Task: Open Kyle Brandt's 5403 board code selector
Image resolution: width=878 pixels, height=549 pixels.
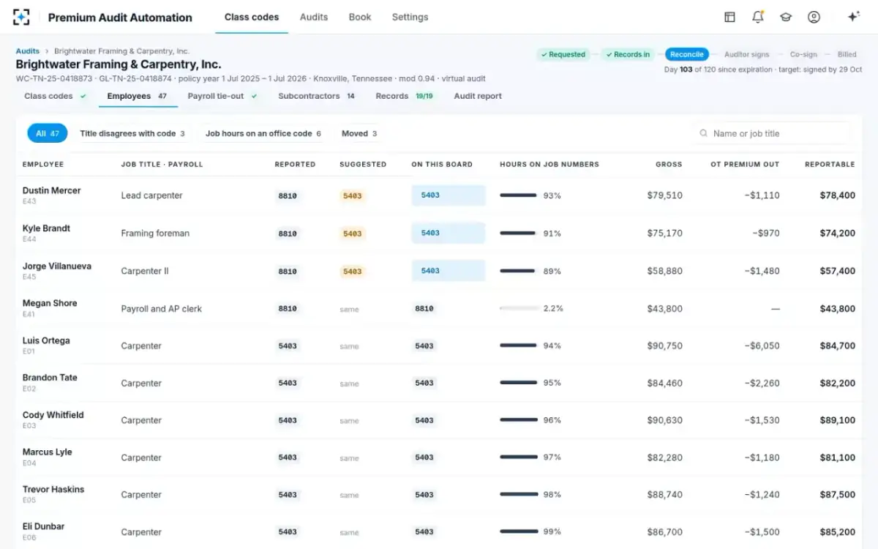Action: point(448,233)
